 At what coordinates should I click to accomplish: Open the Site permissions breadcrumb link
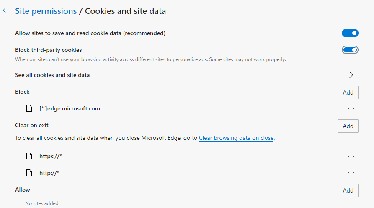(x=46, y=11)
